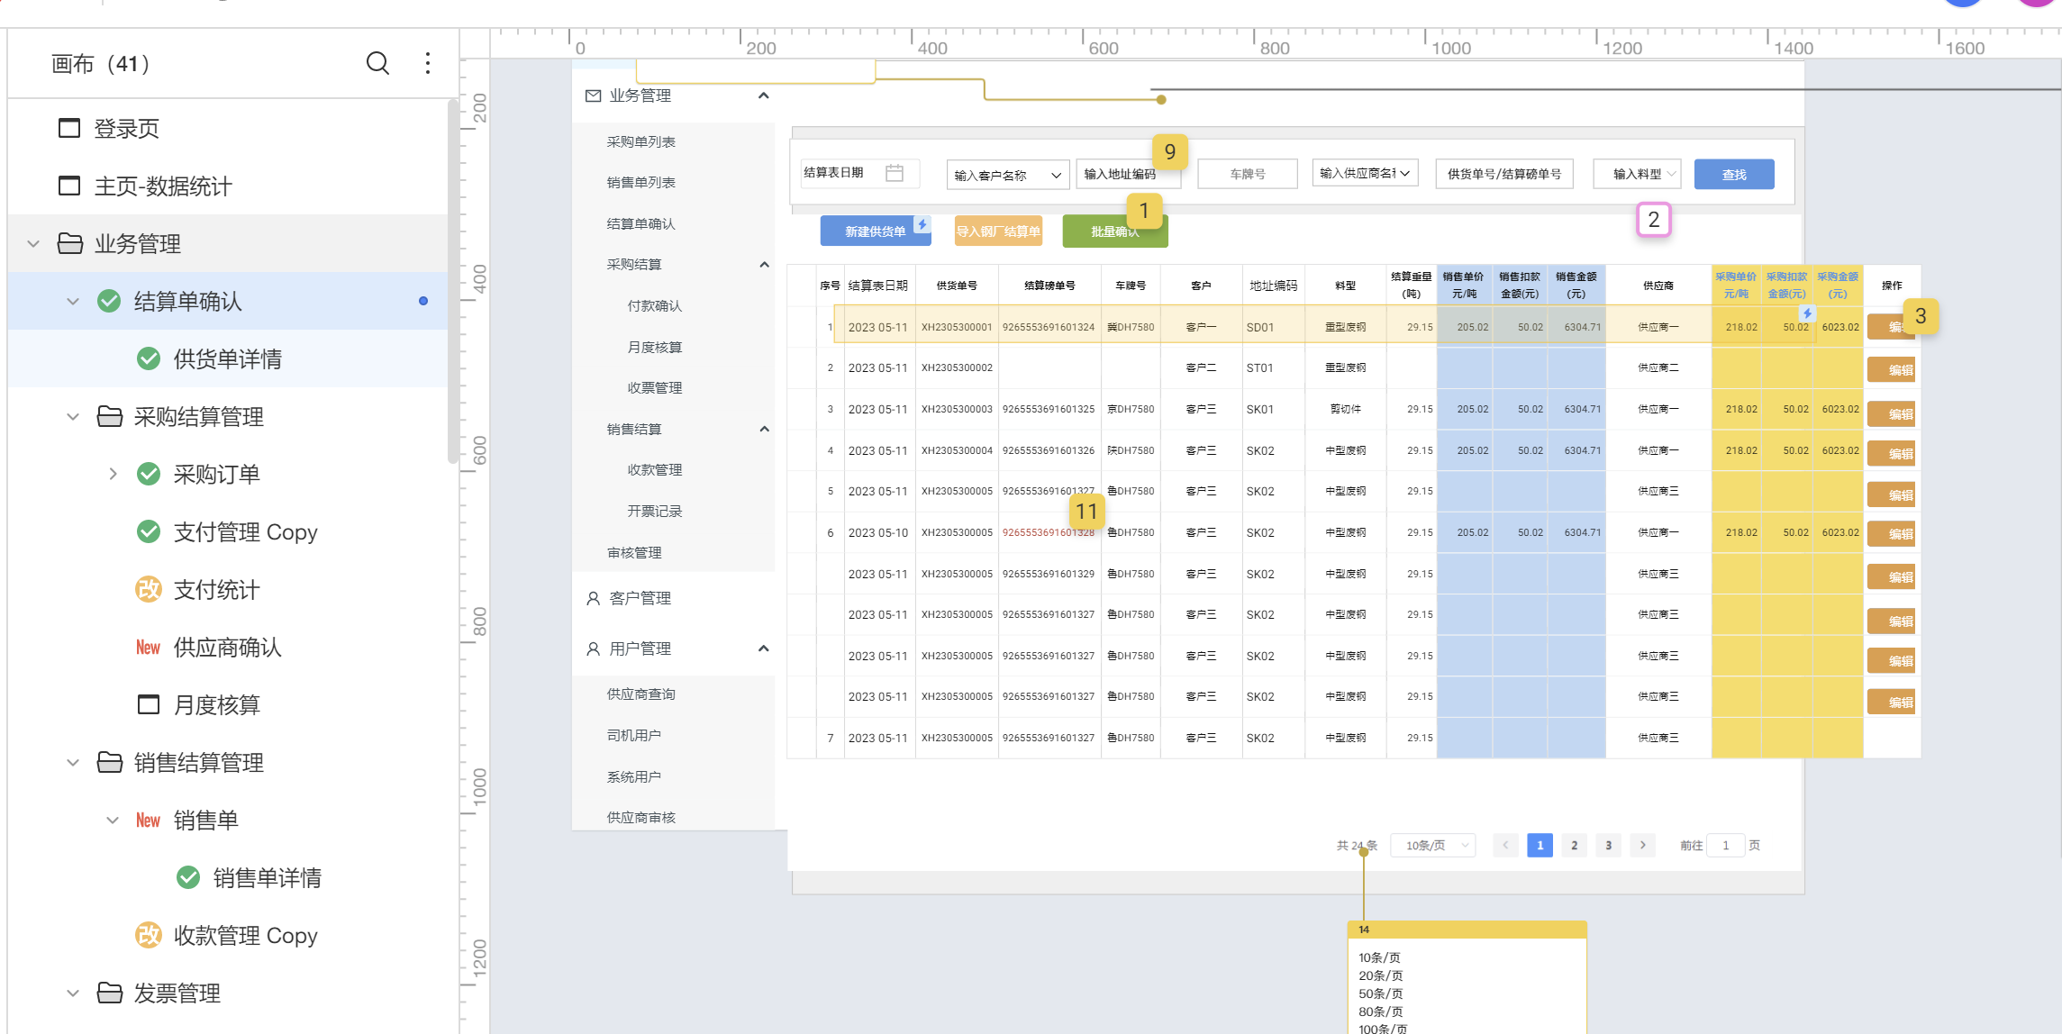Click red 结算磅单号 9265553691601328 cell
This screenshot has height=1034, width=2062.
[x=1048, y=532]
